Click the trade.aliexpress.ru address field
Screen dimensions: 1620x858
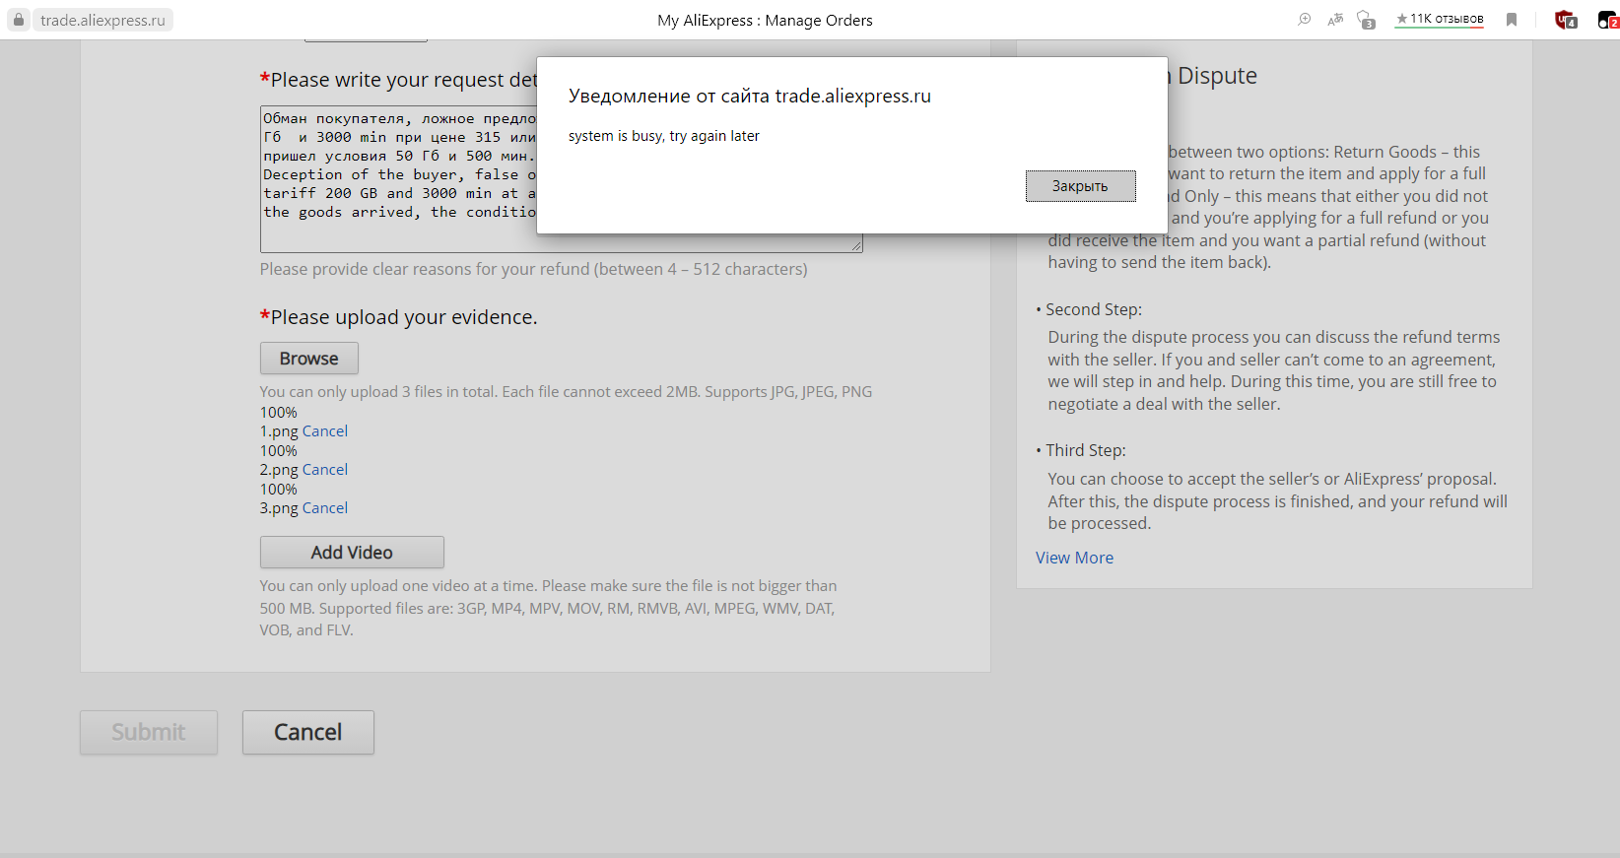tap(103, 20)
